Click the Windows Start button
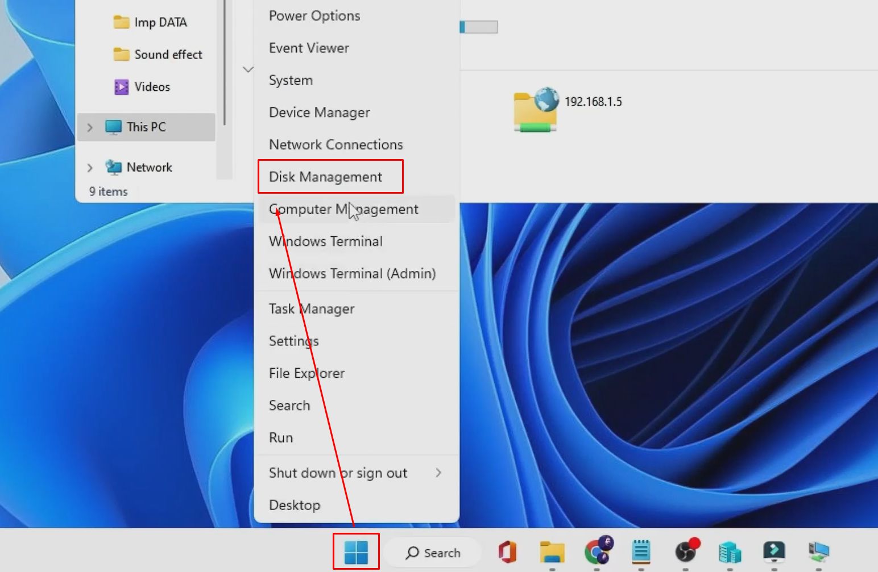This screenshot has width=878, height=572. tap(355, 550)
